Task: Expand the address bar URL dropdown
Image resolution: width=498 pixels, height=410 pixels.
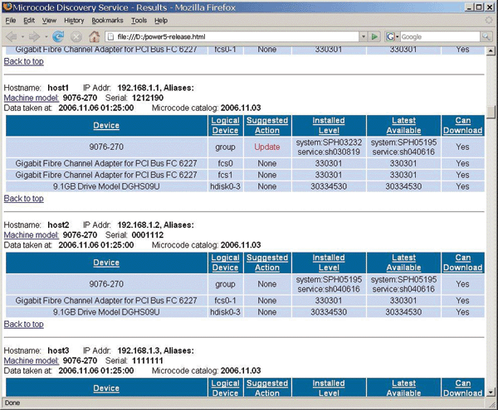Action: tap(363, 36)
